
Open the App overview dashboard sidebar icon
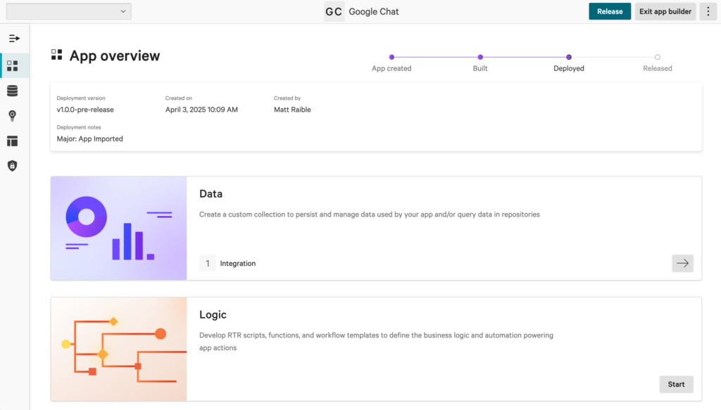[x=13, y=65]
